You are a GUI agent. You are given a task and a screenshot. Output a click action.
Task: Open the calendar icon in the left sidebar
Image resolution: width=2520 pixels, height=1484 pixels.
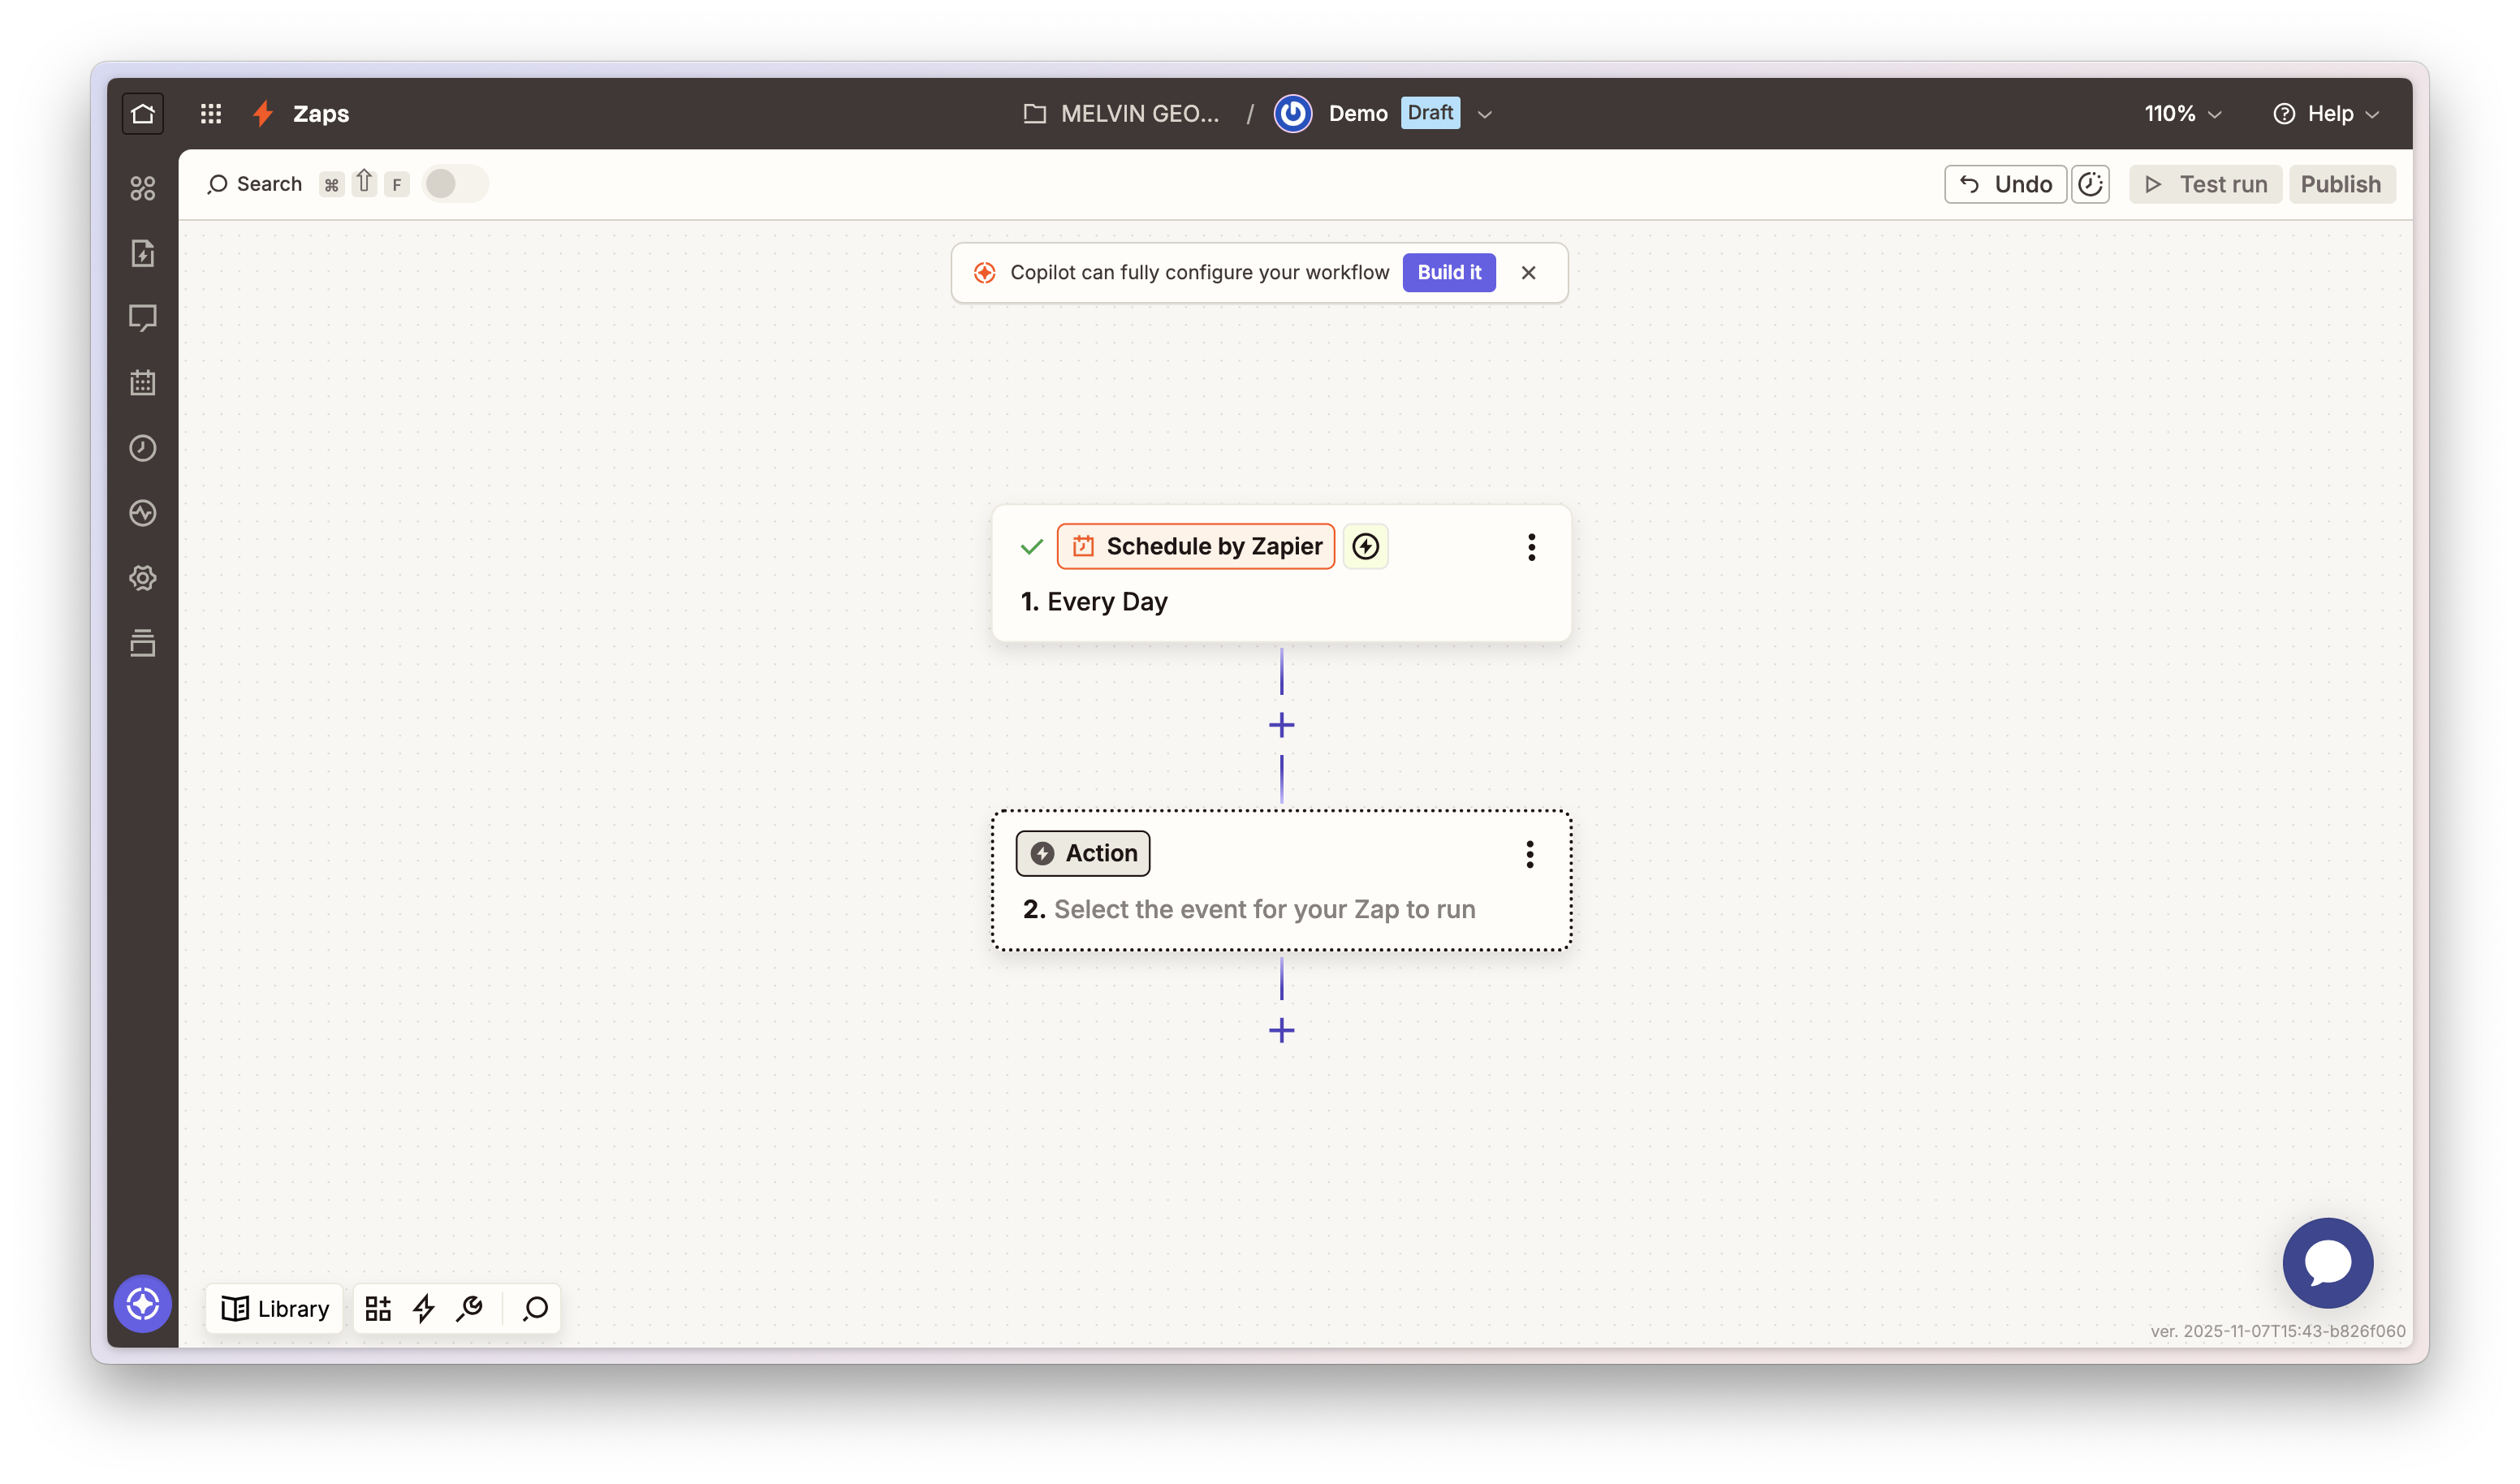pyautogui.click(x=142, y=382)
